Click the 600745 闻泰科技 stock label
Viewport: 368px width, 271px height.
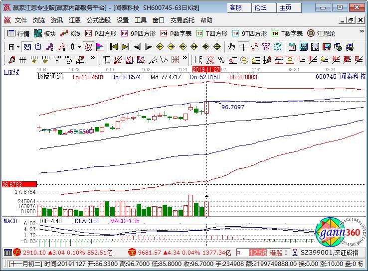(x=341, y=76)
